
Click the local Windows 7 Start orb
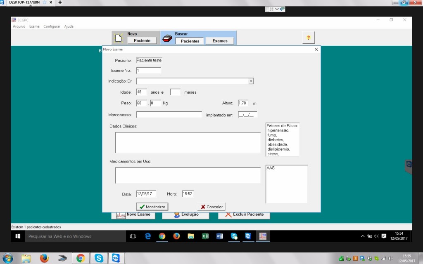7,258
